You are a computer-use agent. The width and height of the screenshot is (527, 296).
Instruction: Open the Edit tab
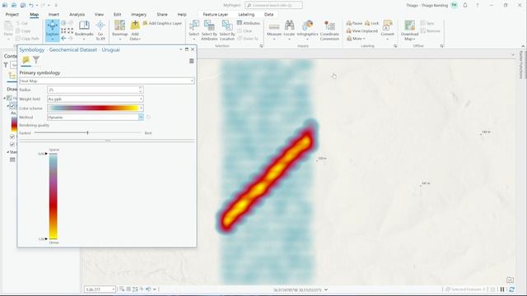[117, 15]
